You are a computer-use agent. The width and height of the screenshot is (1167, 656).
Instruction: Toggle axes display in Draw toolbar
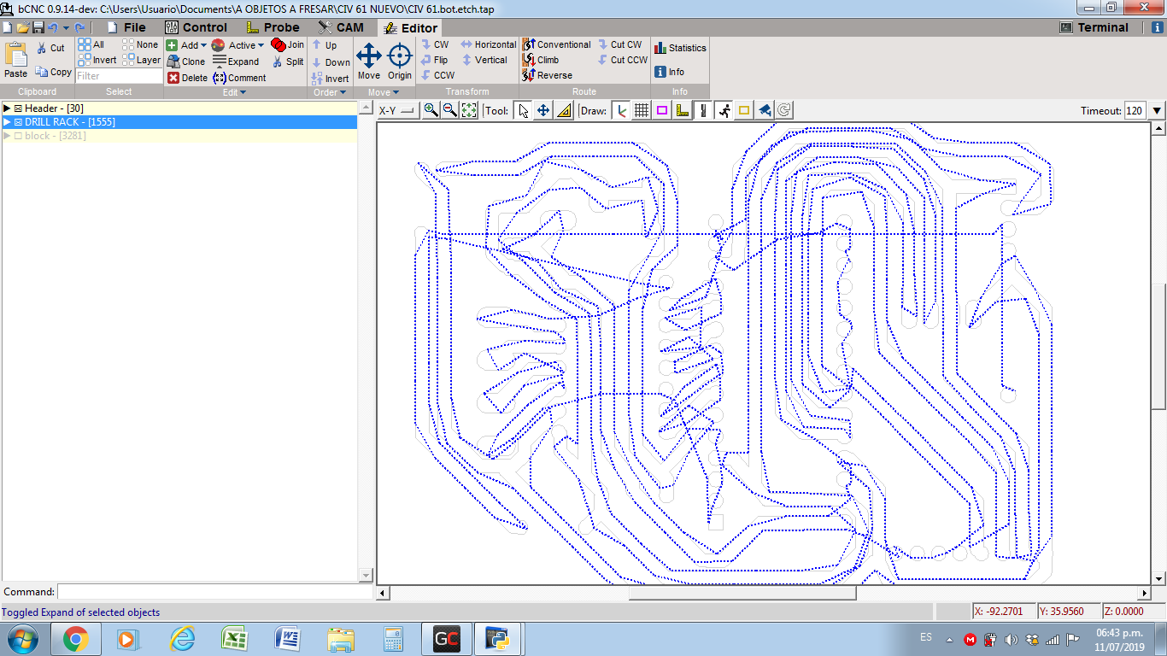coord(621,110)
